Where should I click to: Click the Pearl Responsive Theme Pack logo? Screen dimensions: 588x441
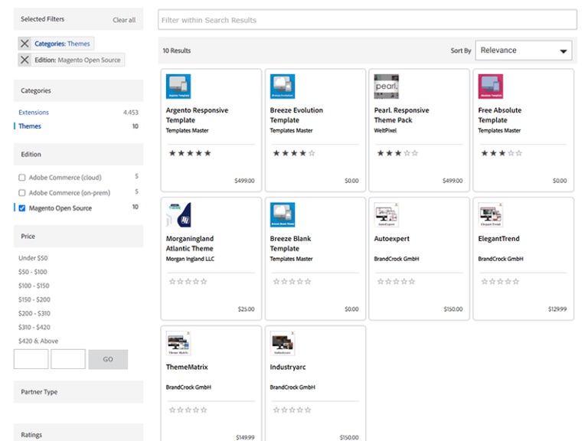(x=387, y=87)
